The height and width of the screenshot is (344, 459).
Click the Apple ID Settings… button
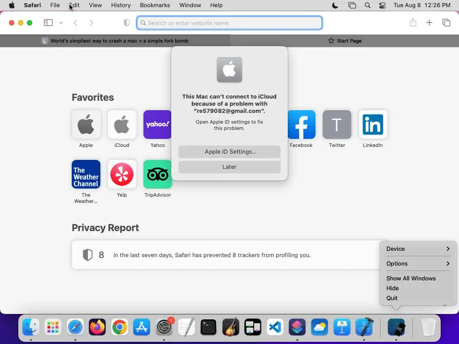click(229, 151)
